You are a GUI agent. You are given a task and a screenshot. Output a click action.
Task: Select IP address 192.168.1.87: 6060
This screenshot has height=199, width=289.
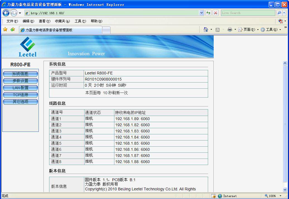[132, 156]
